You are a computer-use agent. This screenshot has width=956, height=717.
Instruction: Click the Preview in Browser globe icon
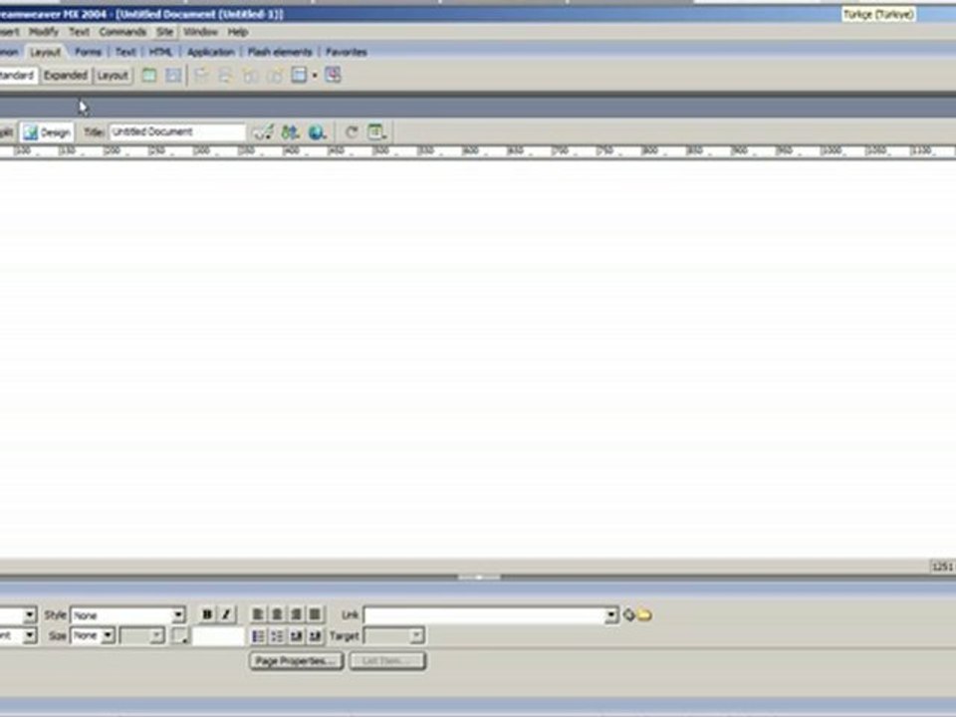(x=317, y=131)
